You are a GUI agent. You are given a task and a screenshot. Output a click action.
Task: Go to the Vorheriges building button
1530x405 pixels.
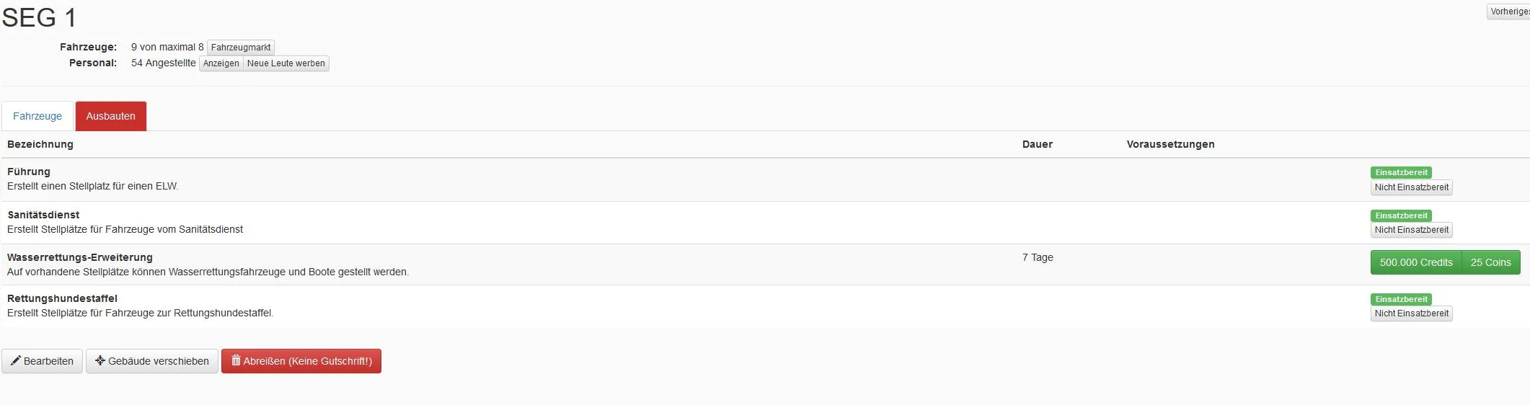pyautogui.click(x=1509, y=12)
